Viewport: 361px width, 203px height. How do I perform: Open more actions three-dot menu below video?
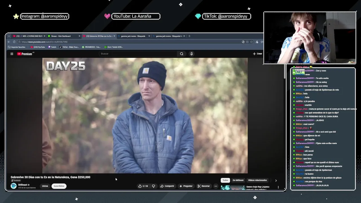pos(216,186)
